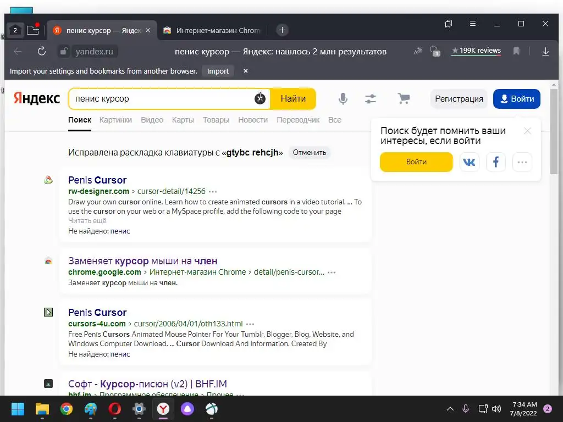Screen dimensions: 563x422
Task: Click the blue Войти button
Action: 517,99
